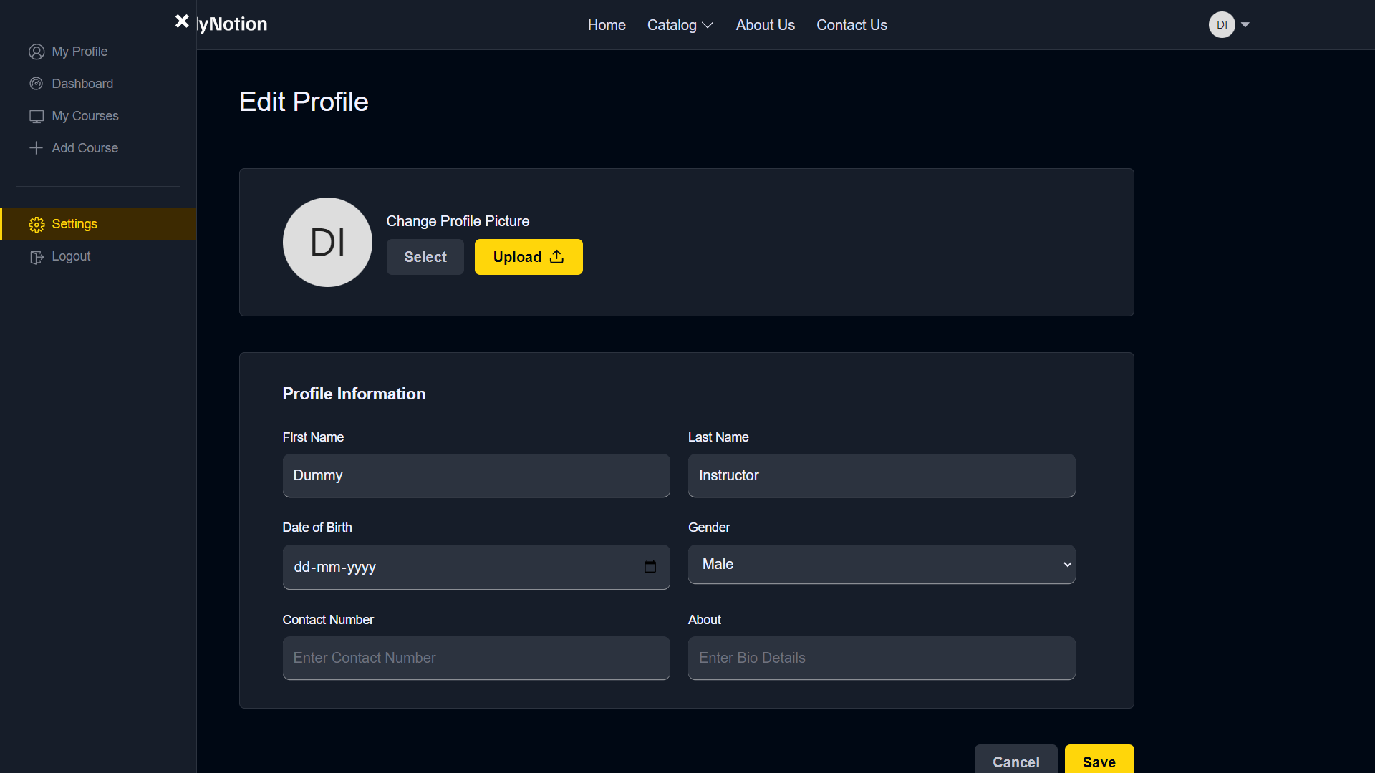Click Select under Change Profile Picture
The image size is (1375, 773).
coord(425,256)
